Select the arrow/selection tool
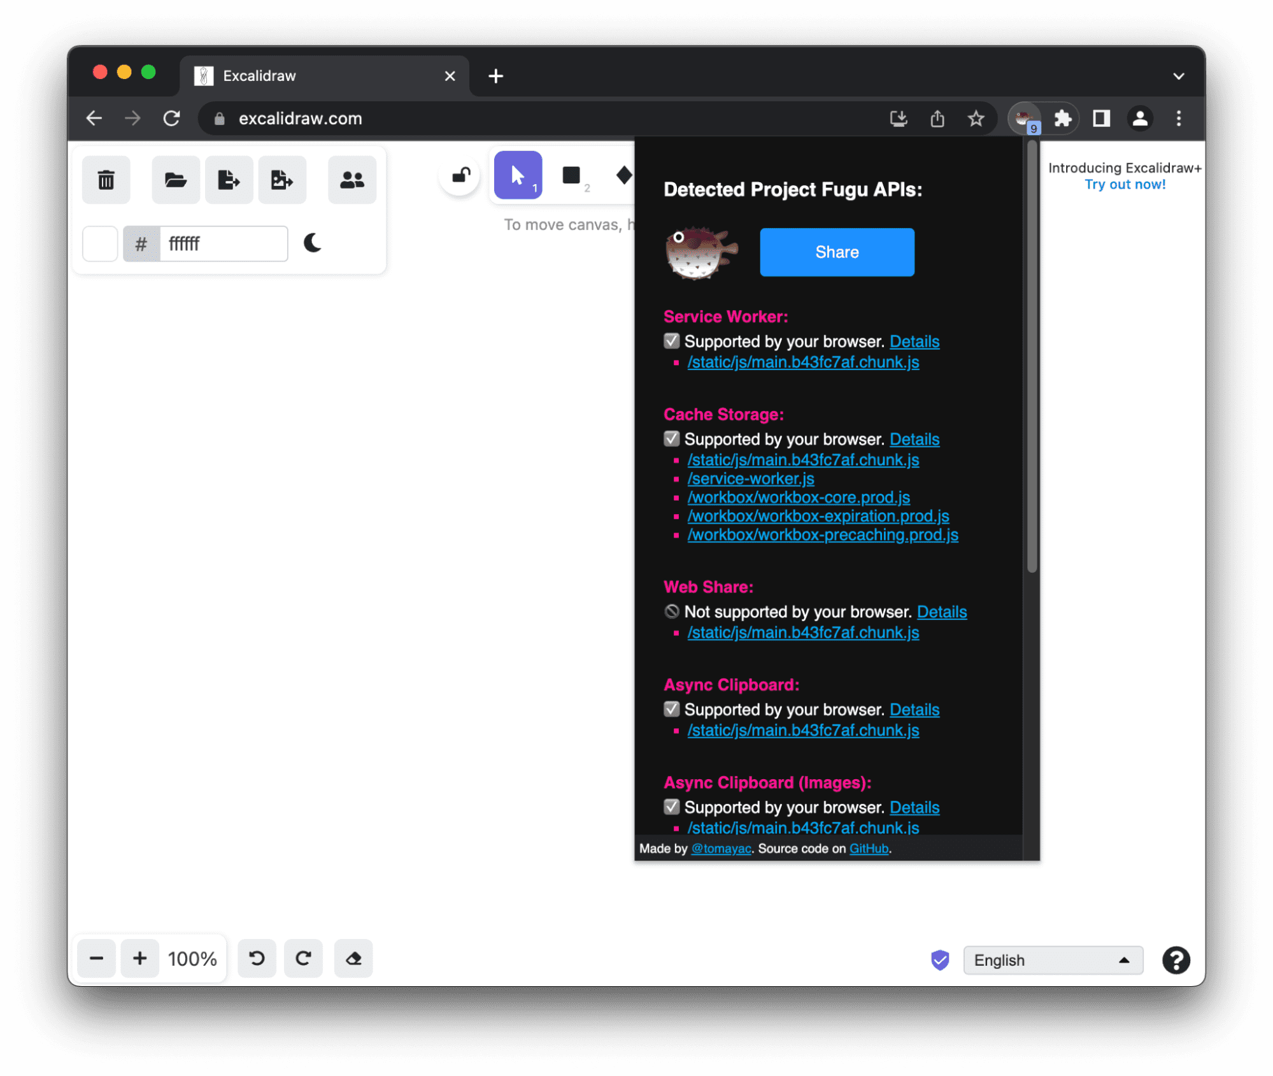This screenshot has width=1273, height=1076. pos(516,175)
